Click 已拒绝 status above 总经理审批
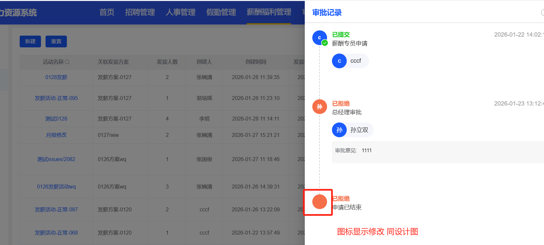The height and width of the screenshot is (245, 544). click(341, 104)
